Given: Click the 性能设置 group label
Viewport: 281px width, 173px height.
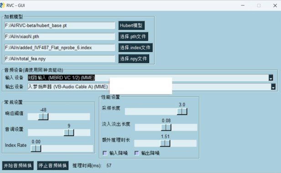Looking at the screenshot, I should (x=110, y=97).
